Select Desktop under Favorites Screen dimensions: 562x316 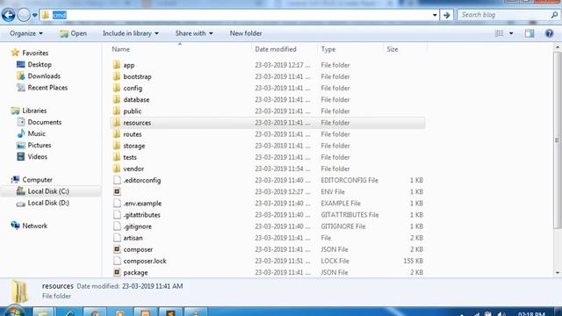pyautogui.click(x=40, y=64)
